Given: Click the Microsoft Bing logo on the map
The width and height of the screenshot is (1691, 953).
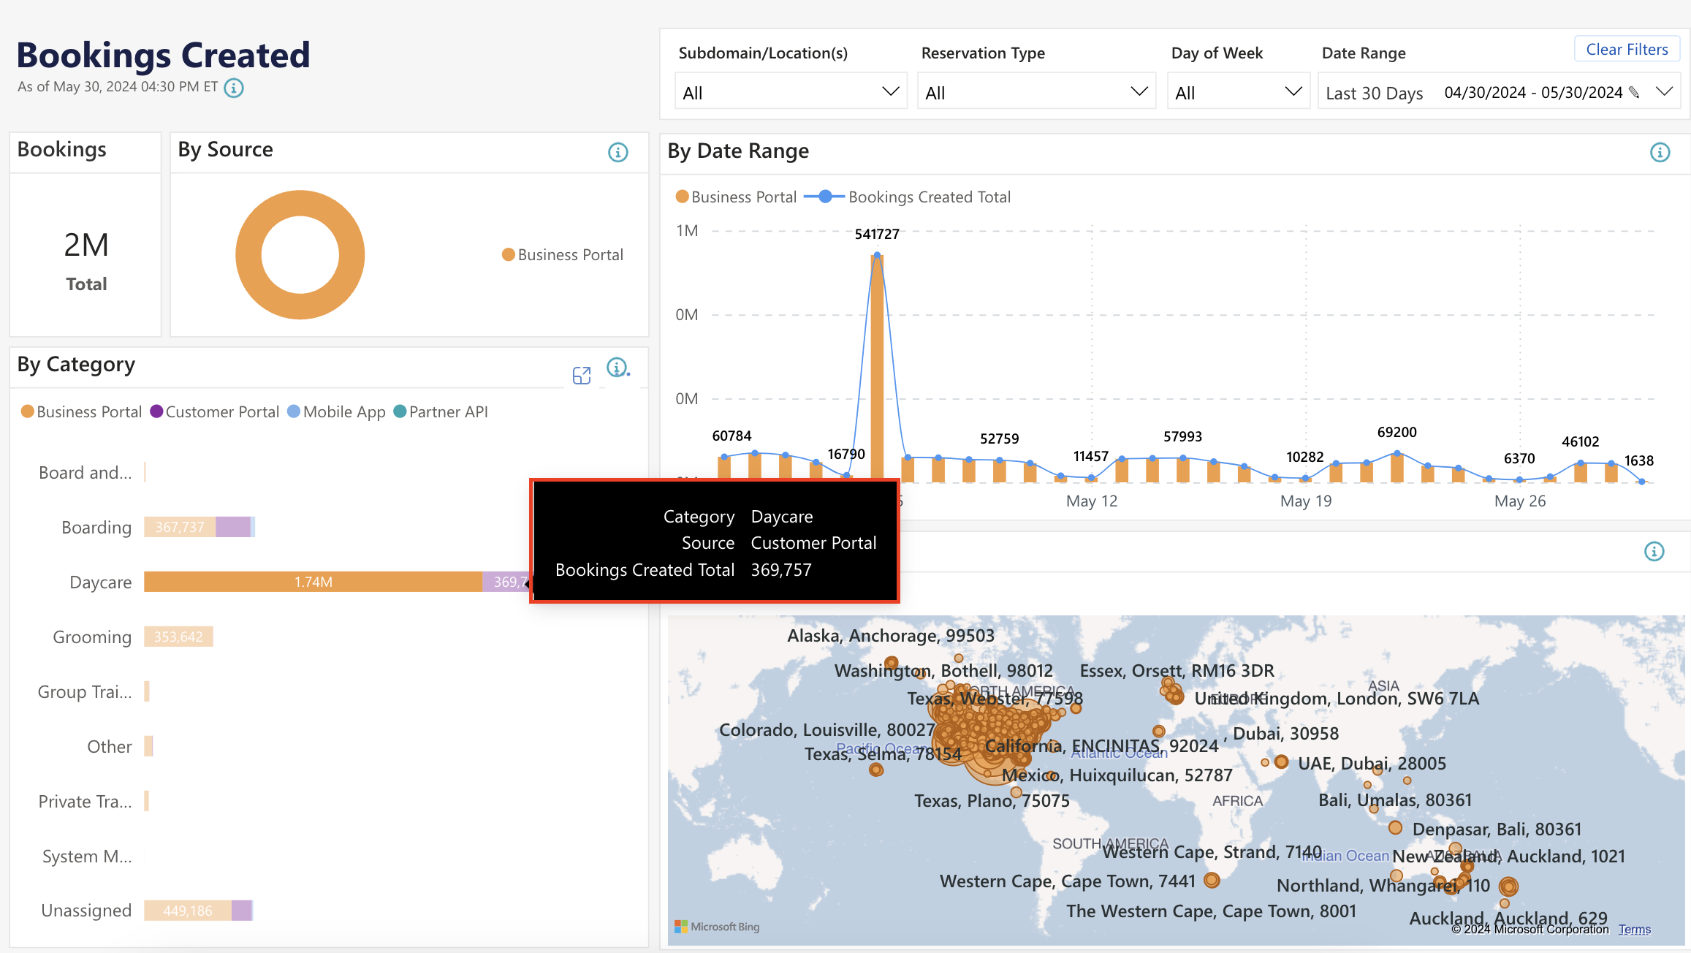Looking at the screenshot, I should tap(717, 927).
